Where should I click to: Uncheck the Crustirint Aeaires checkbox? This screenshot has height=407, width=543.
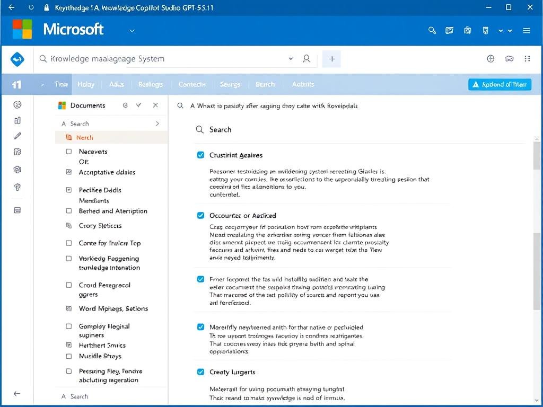tap(200, 155)
